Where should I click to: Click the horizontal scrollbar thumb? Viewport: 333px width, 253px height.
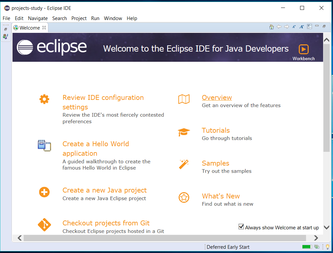click(x=165, y=238)
